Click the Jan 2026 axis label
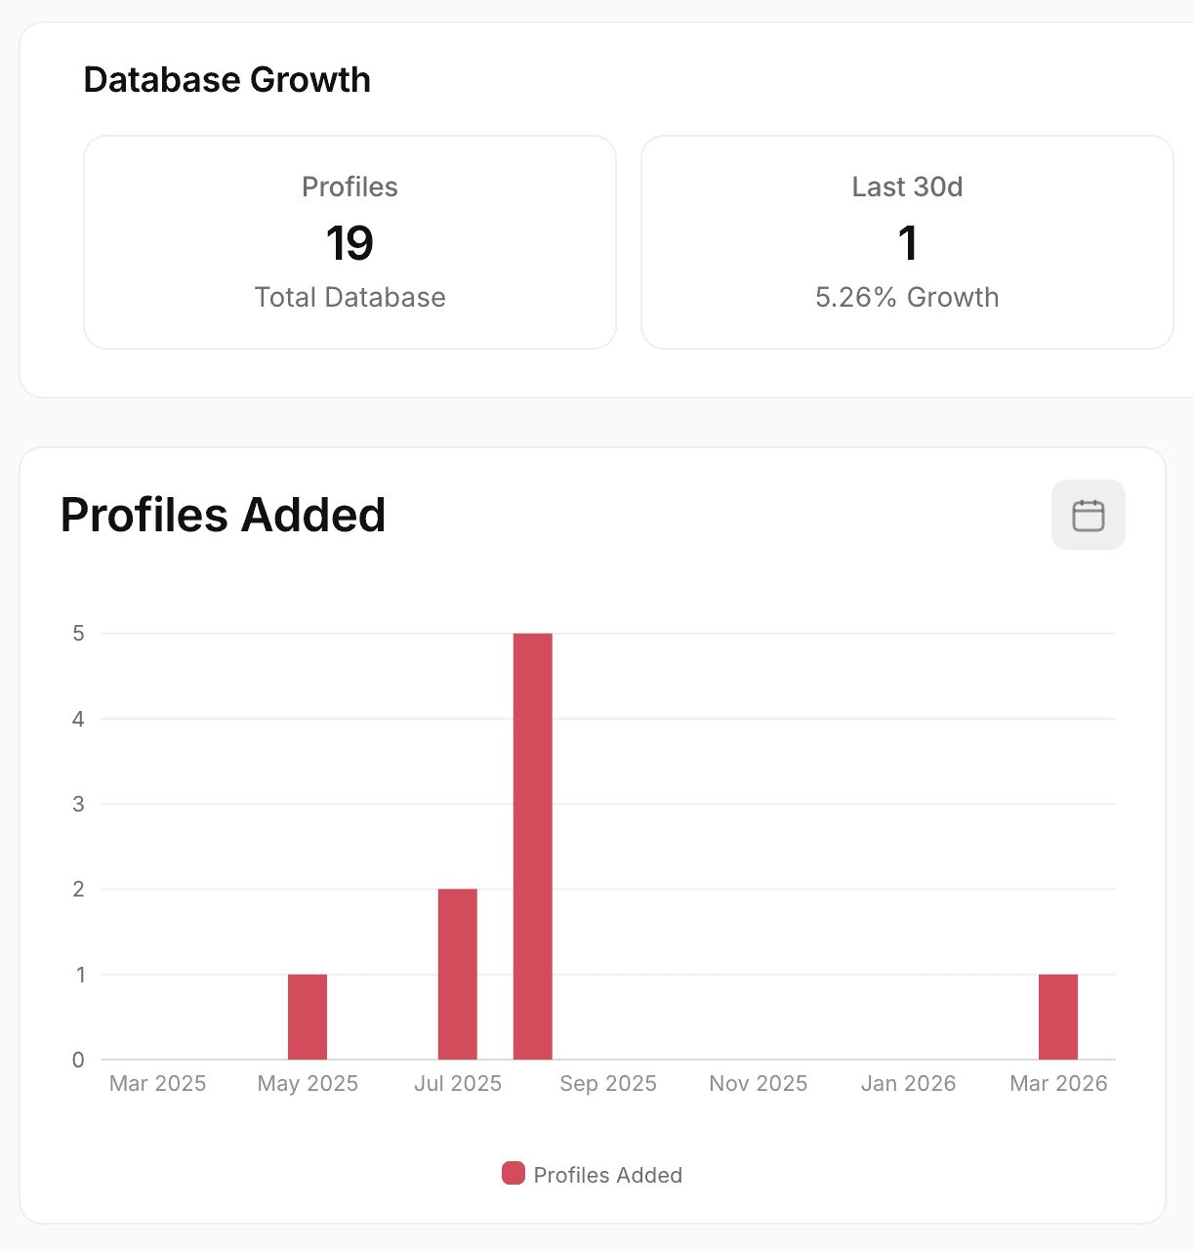 point(908,1083)
